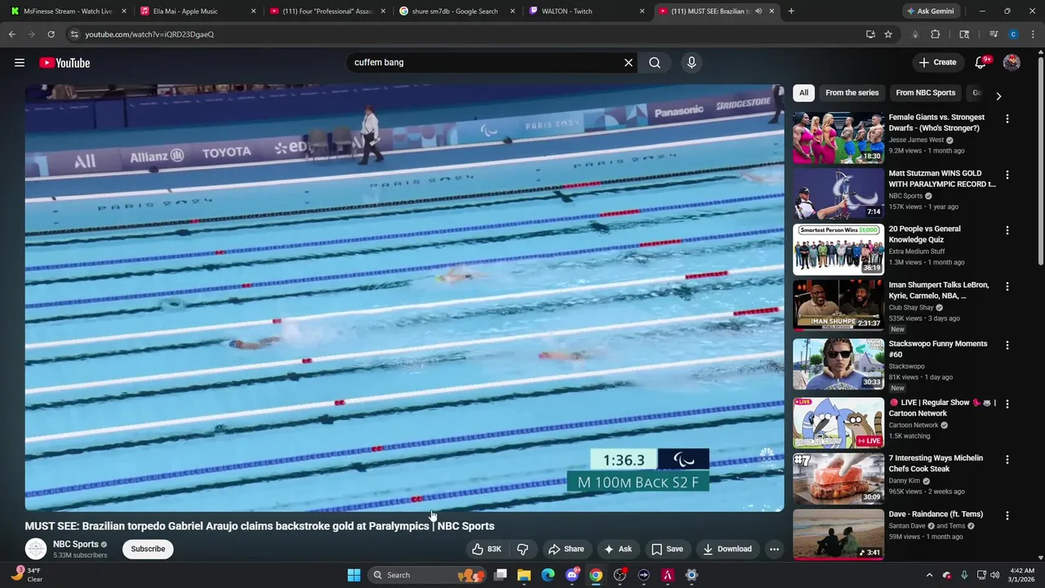The height and width of the screenshot is (588, 1045).
Task: Focus the browser address bar URL
Action: [149, 34]
